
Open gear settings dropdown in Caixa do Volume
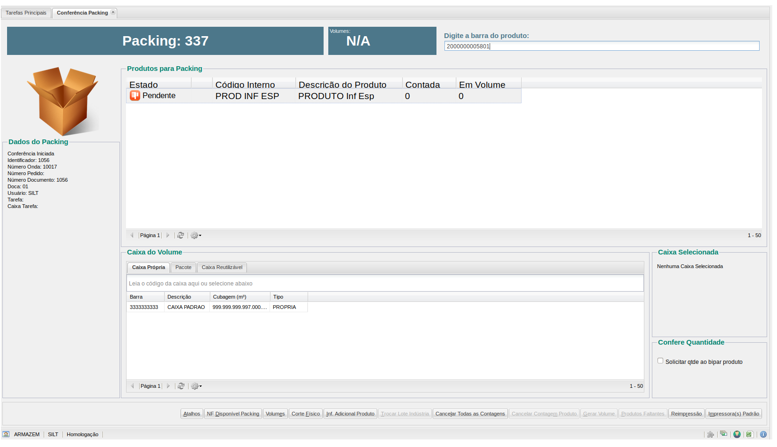(196, 386)
